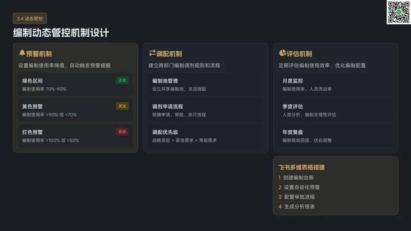
Task: Open the 调剂申请流程 item
Action: point(205,110)
